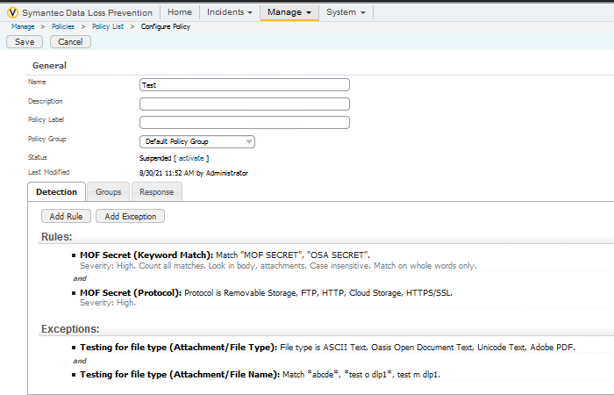The height and width of the screenshot is (395, 614).
Task: Open the MOF Secret (Keyword Match) rule
Action: tap(146, 255)
